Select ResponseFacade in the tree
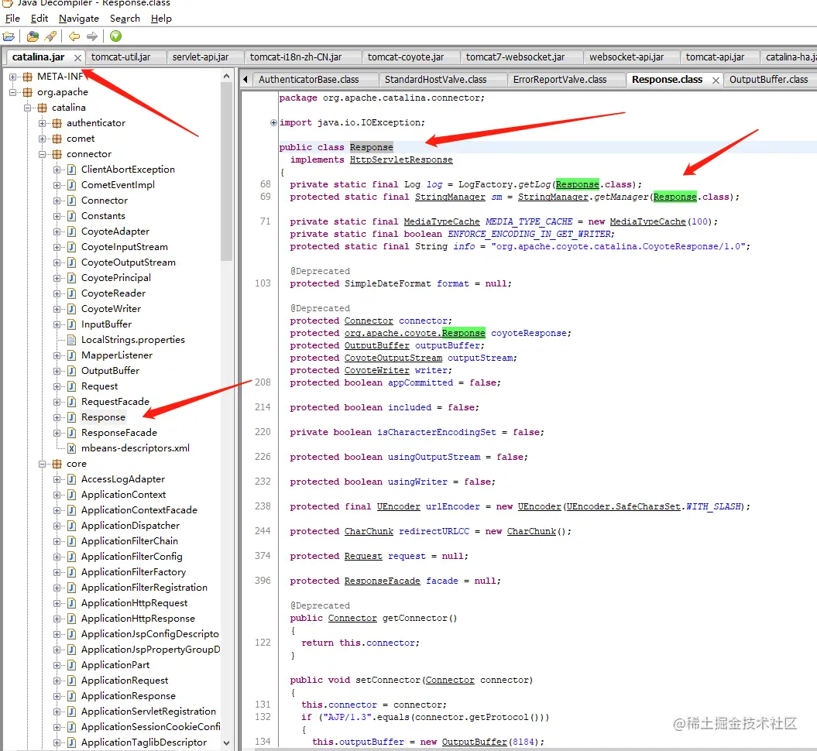The height and width of the screenshot is (751, 817). tap(119, 433)
